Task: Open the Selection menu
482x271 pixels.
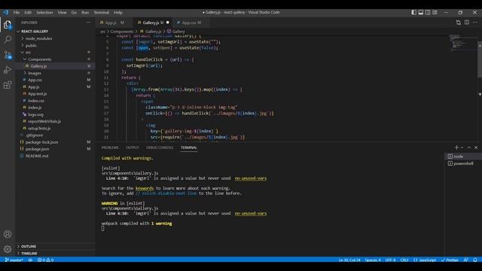Action: point(44,12)
